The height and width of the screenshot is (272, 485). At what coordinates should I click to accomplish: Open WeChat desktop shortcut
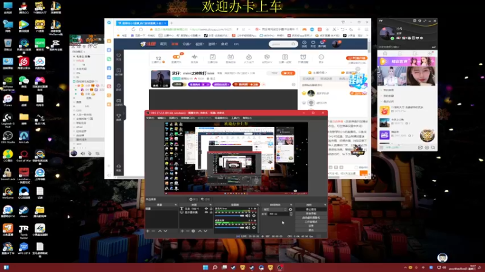24,82
